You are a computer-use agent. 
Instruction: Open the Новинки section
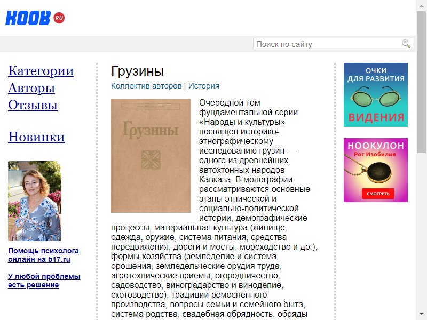click(36, 137)
